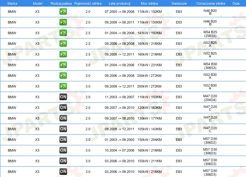Click the ON diesel icon in the 150kW / 204KM row

click(63, 139)
